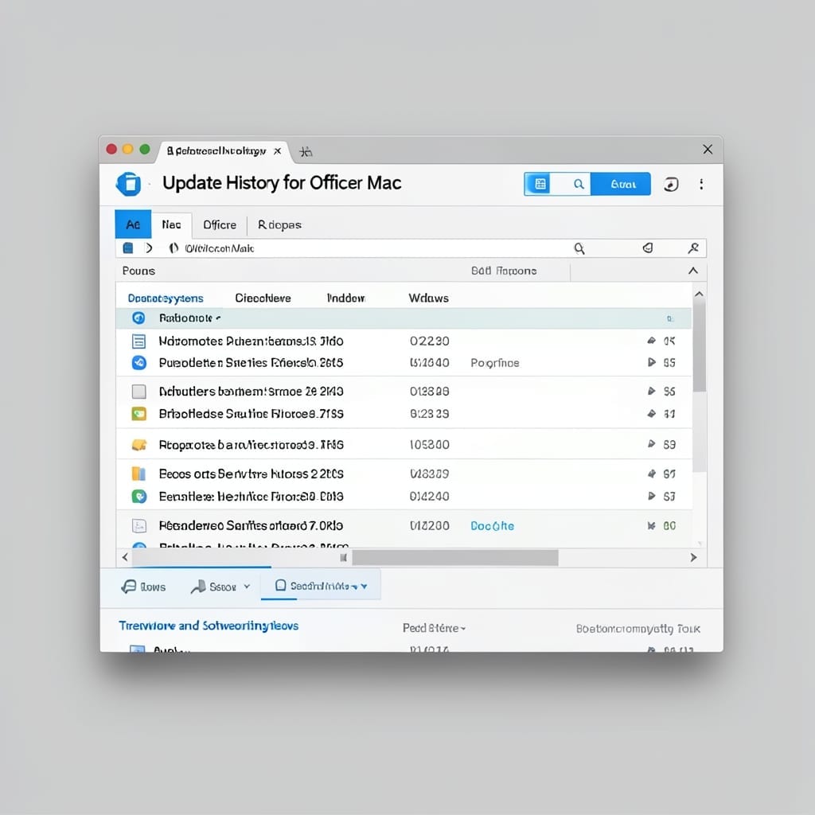This screenshot has width=815, height=815.
Task: Switch to the 'Nac' tab
Action: tap(171, 224)
